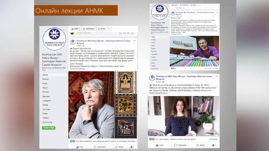269x151 pixels.
Task: Open page name link in virtual presentation post
Action: click(184, 78)
